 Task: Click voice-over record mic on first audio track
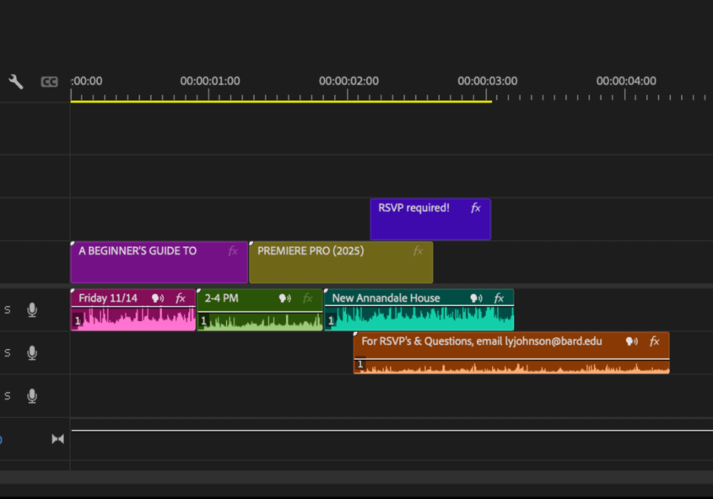coord(32,310)
